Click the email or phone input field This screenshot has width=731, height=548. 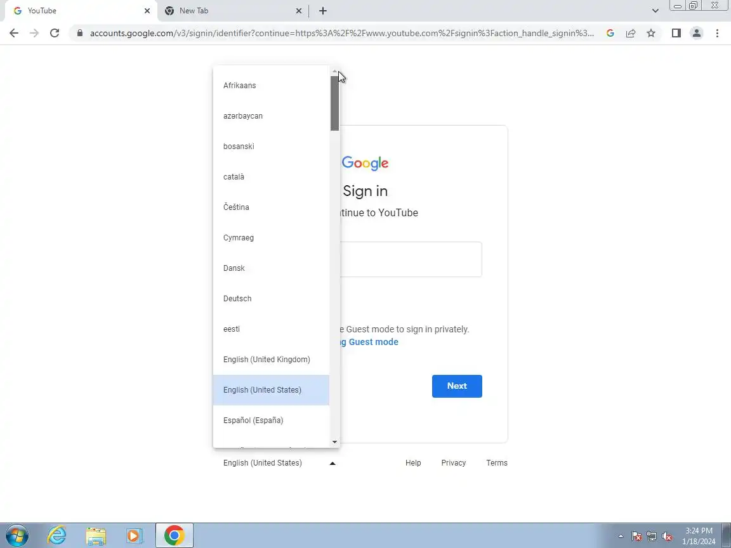(x=411, y=259)
